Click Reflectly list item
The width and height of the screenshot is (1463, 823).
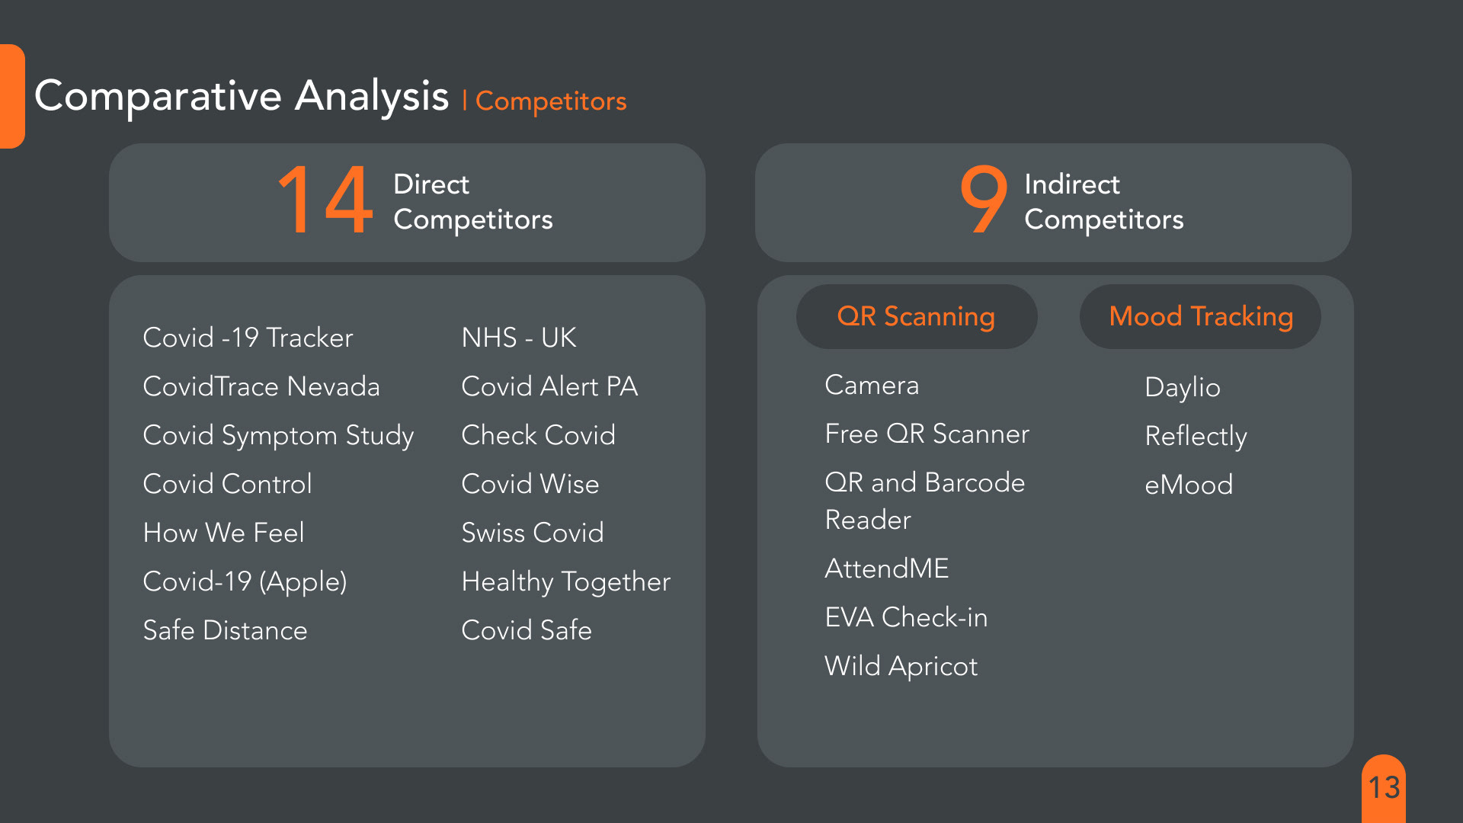pyautogui.click(x=1196, y=437)
